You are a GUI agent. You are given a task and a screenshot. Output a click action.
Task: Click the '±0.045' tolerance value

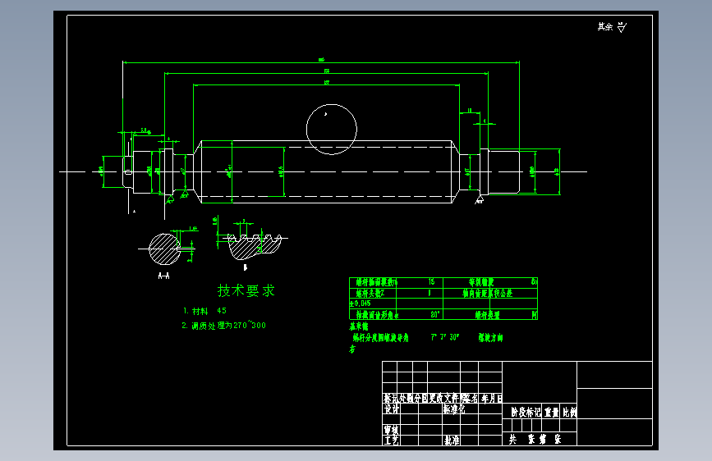click(x=360, y=304)
